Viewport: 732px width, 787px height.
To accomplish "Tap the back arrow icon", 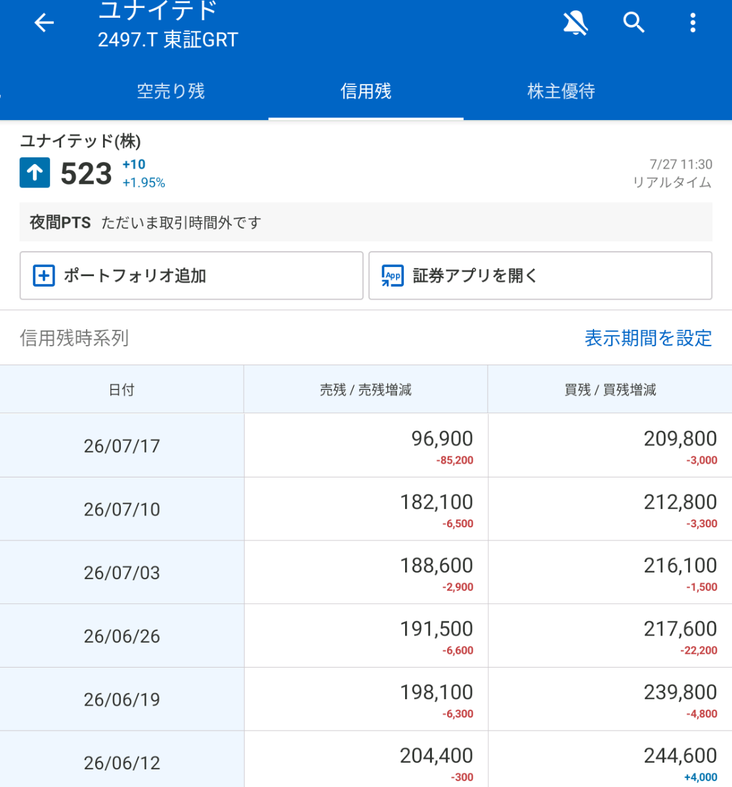I will tap(44, 23).
